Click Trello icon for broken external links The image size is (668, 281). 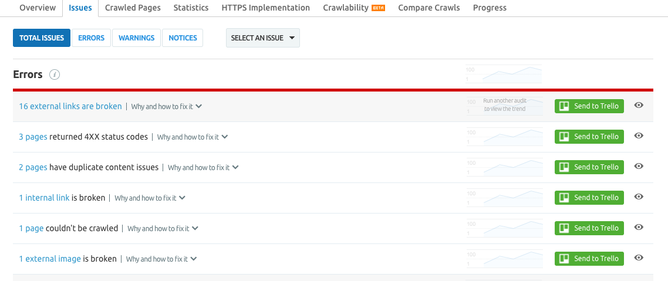[564, 106]
